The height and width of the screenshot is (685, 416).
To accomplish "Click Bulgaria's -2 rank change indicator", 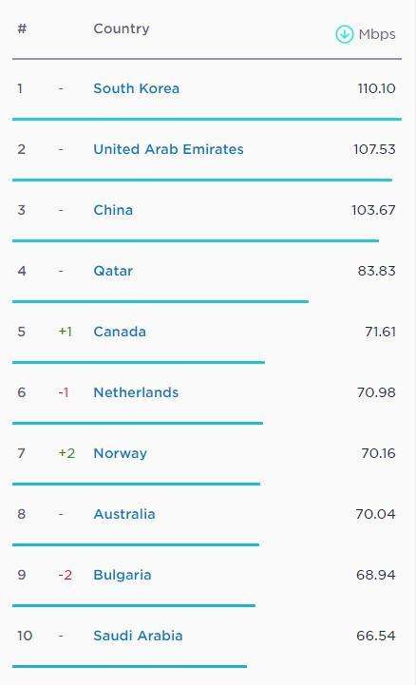I will point(65,575).
